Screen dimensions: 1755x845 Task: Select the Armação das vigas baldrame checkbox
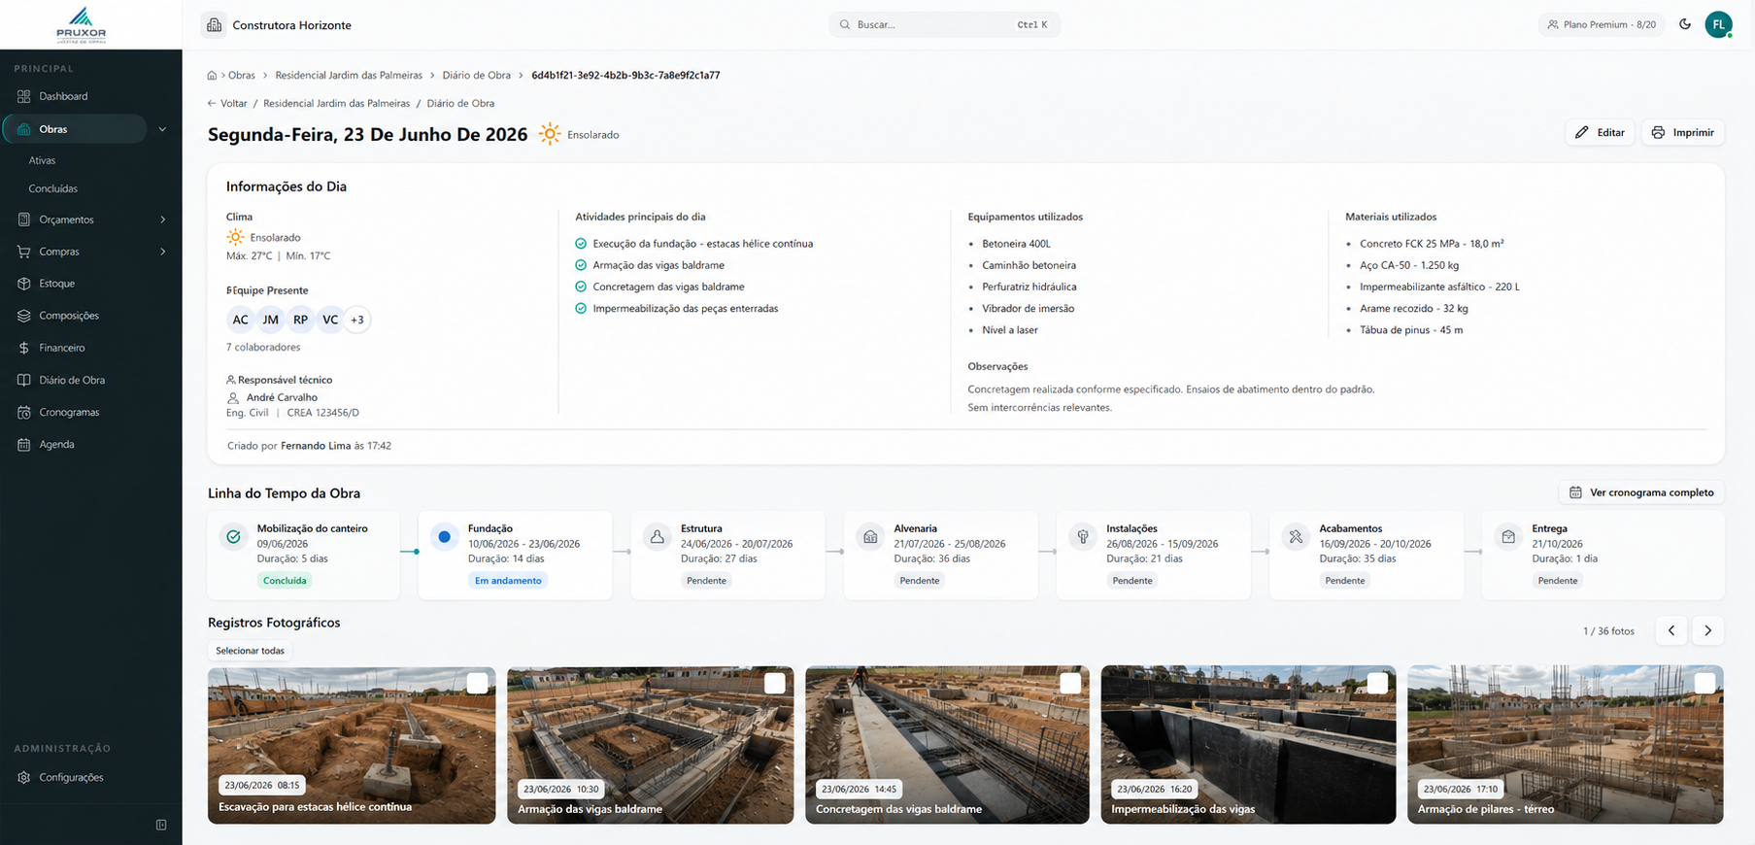coord(774,684)
